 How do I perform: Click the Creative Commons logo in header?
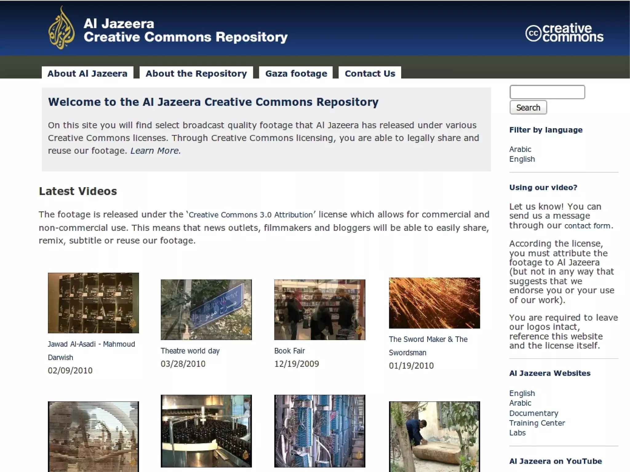(564, 33)
